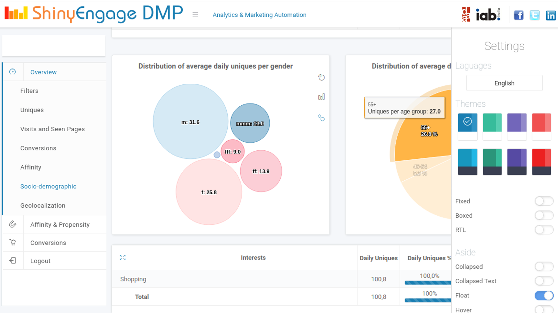Click the hamburger menu icon in header
Screen dimensions: 558x314
point(195,15)
